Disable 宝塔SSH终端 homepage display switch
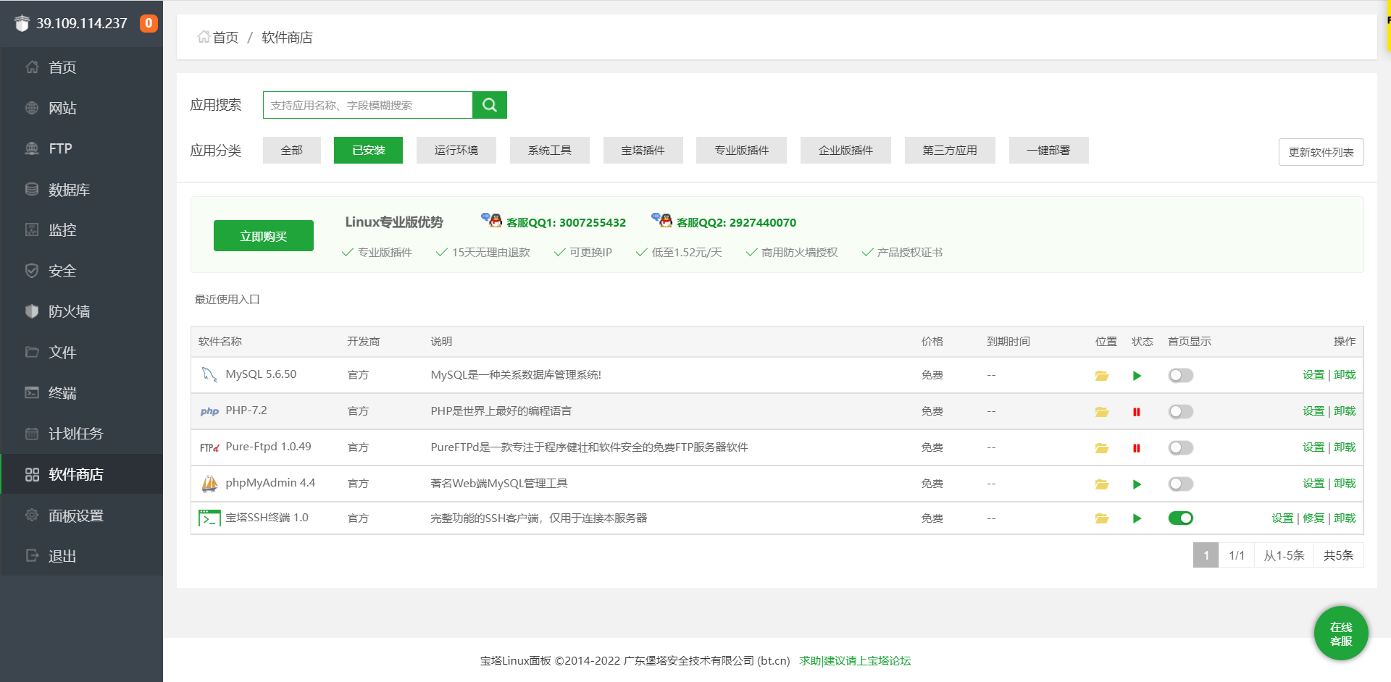The width and height of the screenshot is (1391, 682). (1180, 518)
